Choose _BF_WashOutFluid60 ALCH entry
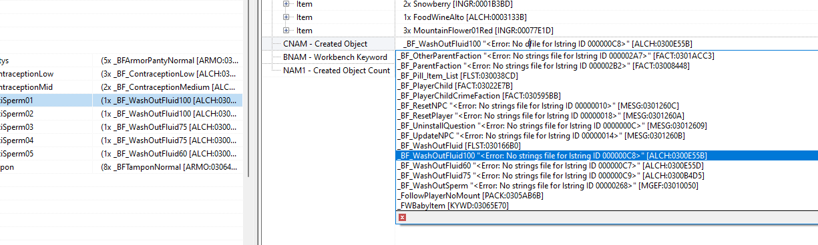This screenshot has height=245, width=818. pyautogui.click(x=550, y=166)
